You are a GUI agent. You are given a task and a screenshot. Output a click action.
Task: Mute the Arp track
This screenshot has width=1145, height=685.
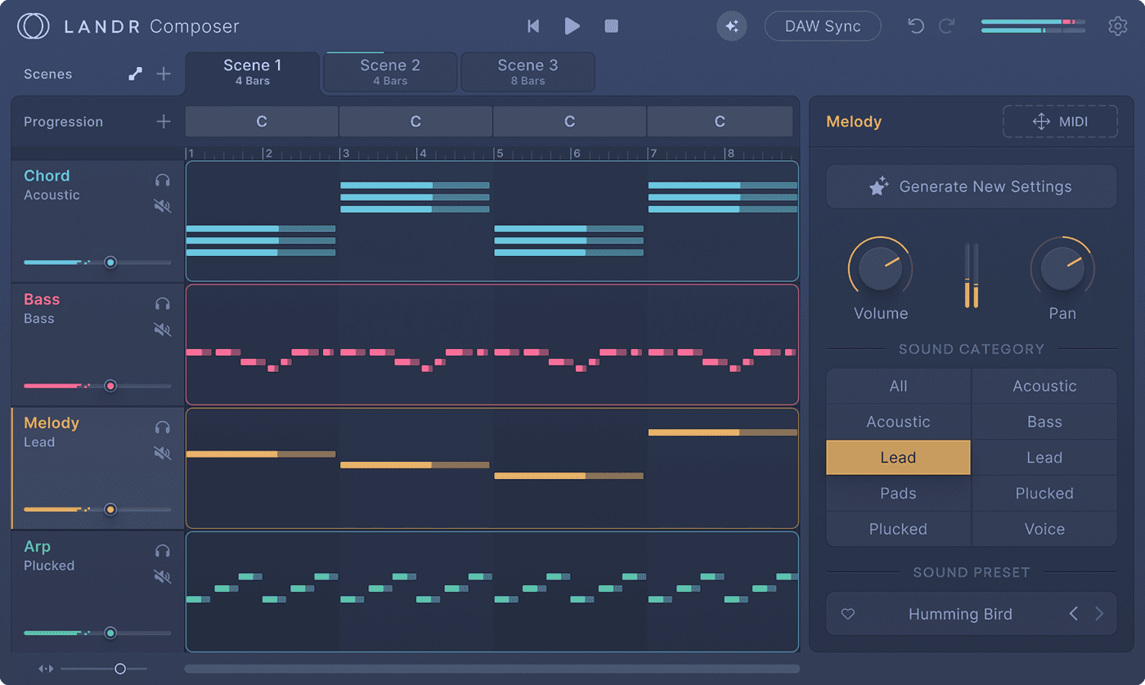tap(163, 576)
